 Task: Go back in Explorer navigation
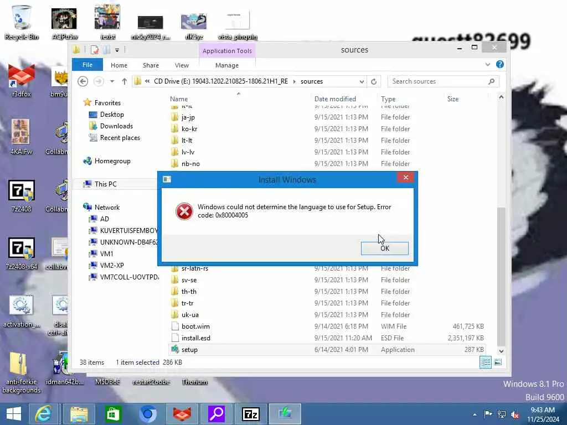pos(83,81)
